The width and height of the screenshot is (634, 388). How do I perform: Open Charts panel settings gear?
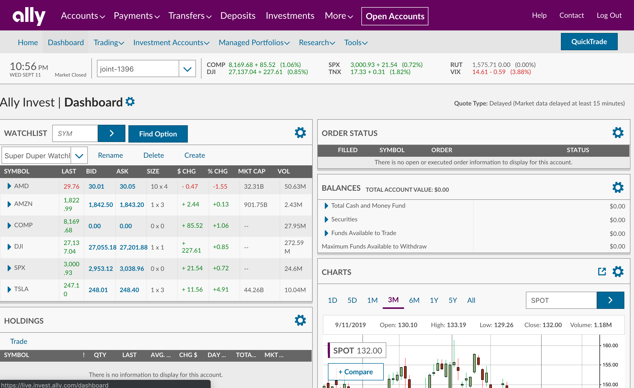[618, 272]
